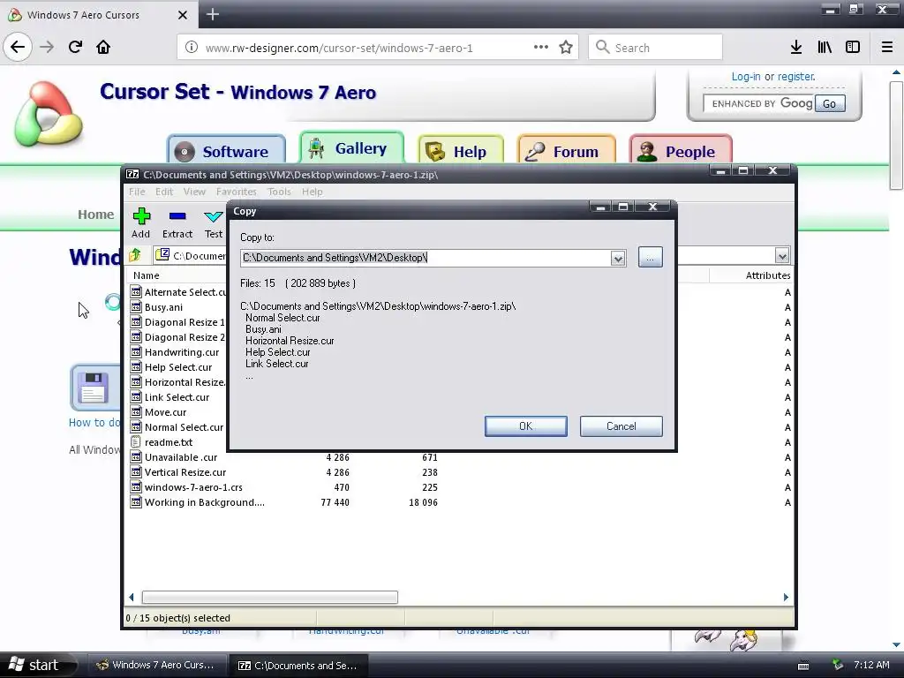Toggle Firefox sidebar icon

click(x=853, y=48)
